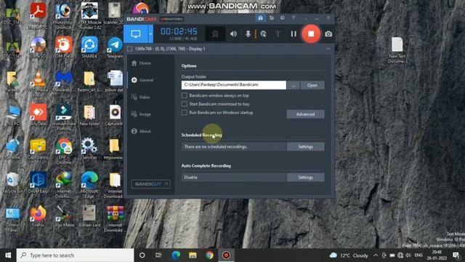The image size is (465, 262).
Task: Click the Advanced options button
Action: [305, 114]
